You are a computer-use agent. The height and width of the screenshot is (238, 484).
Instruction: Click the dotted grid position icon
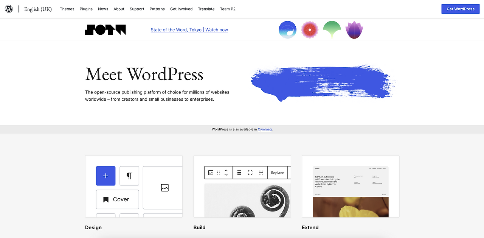[261, 173]
